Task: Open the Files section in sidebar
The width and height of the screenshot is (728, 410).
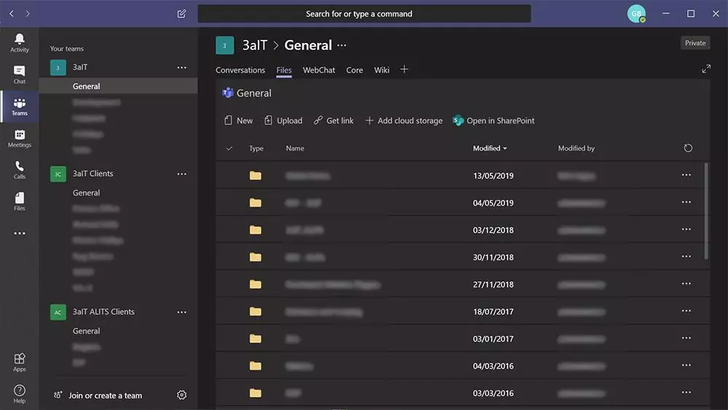Action: (20, 201)
